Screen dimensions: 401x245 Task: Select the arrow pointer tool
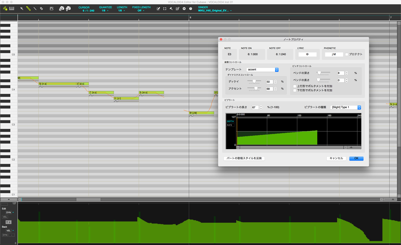tap(22, 9)
